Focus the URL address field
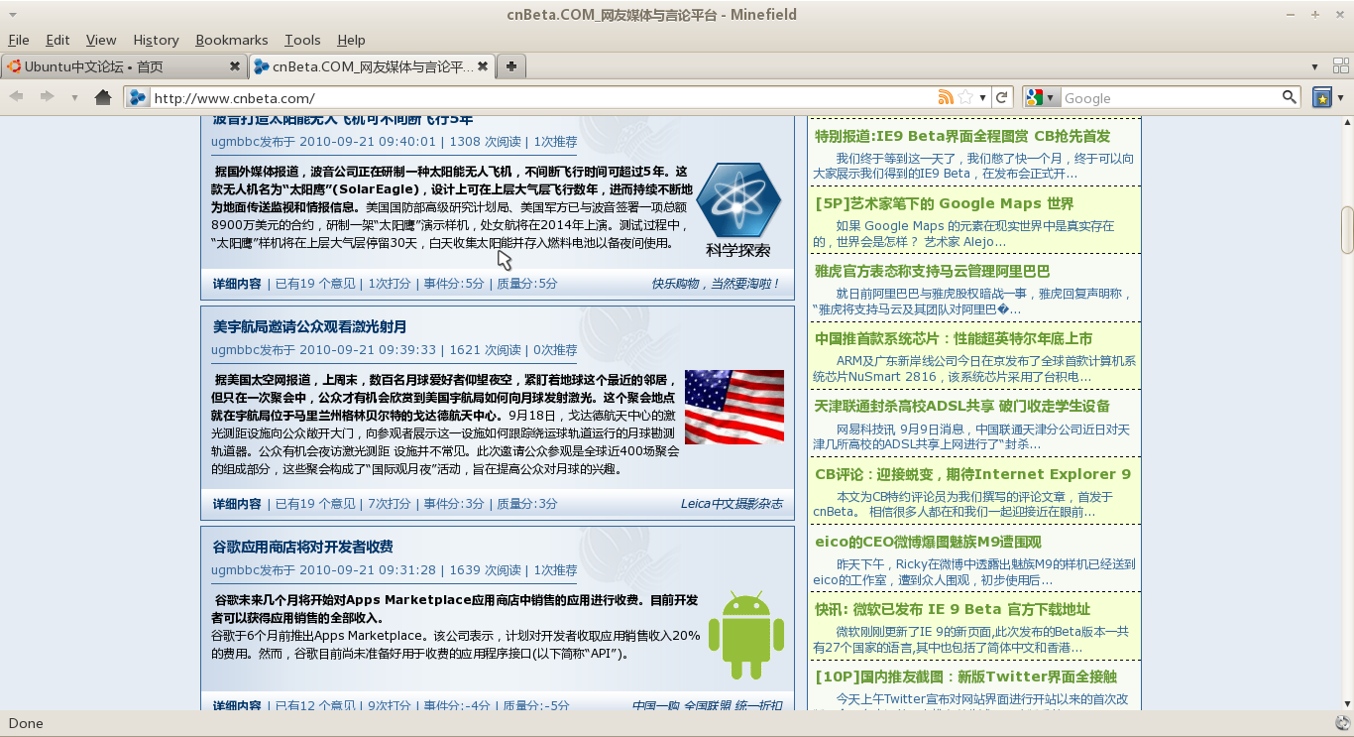The height and width of the screenshot is (737, 1354). pos(543,97)
